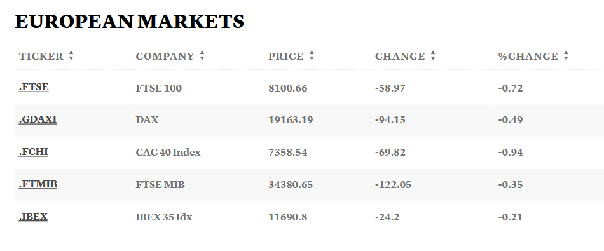
Task: Select the CAC 40 Index company name
Action: click(168, 152)
